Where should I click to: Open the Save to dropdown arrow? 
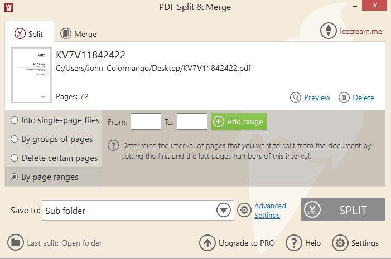pos(224,211)
